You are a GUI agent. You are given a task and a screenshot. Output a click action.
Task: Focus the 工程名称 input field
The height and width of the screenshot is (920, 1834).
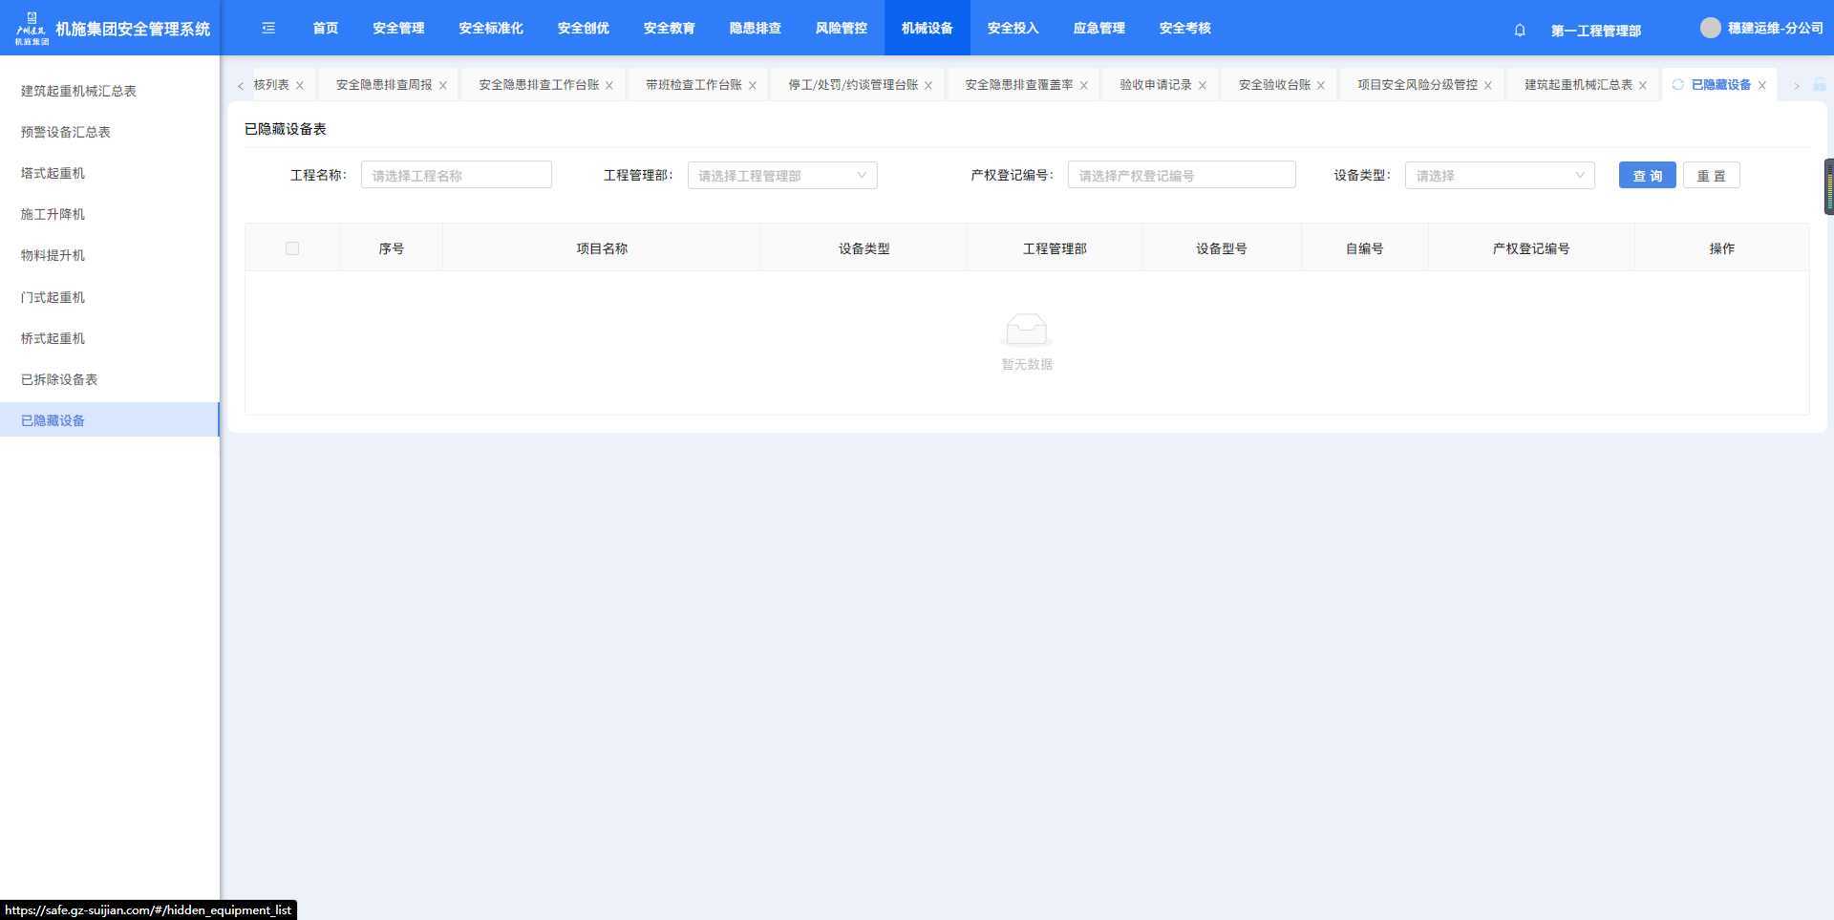tap(456, 176)
